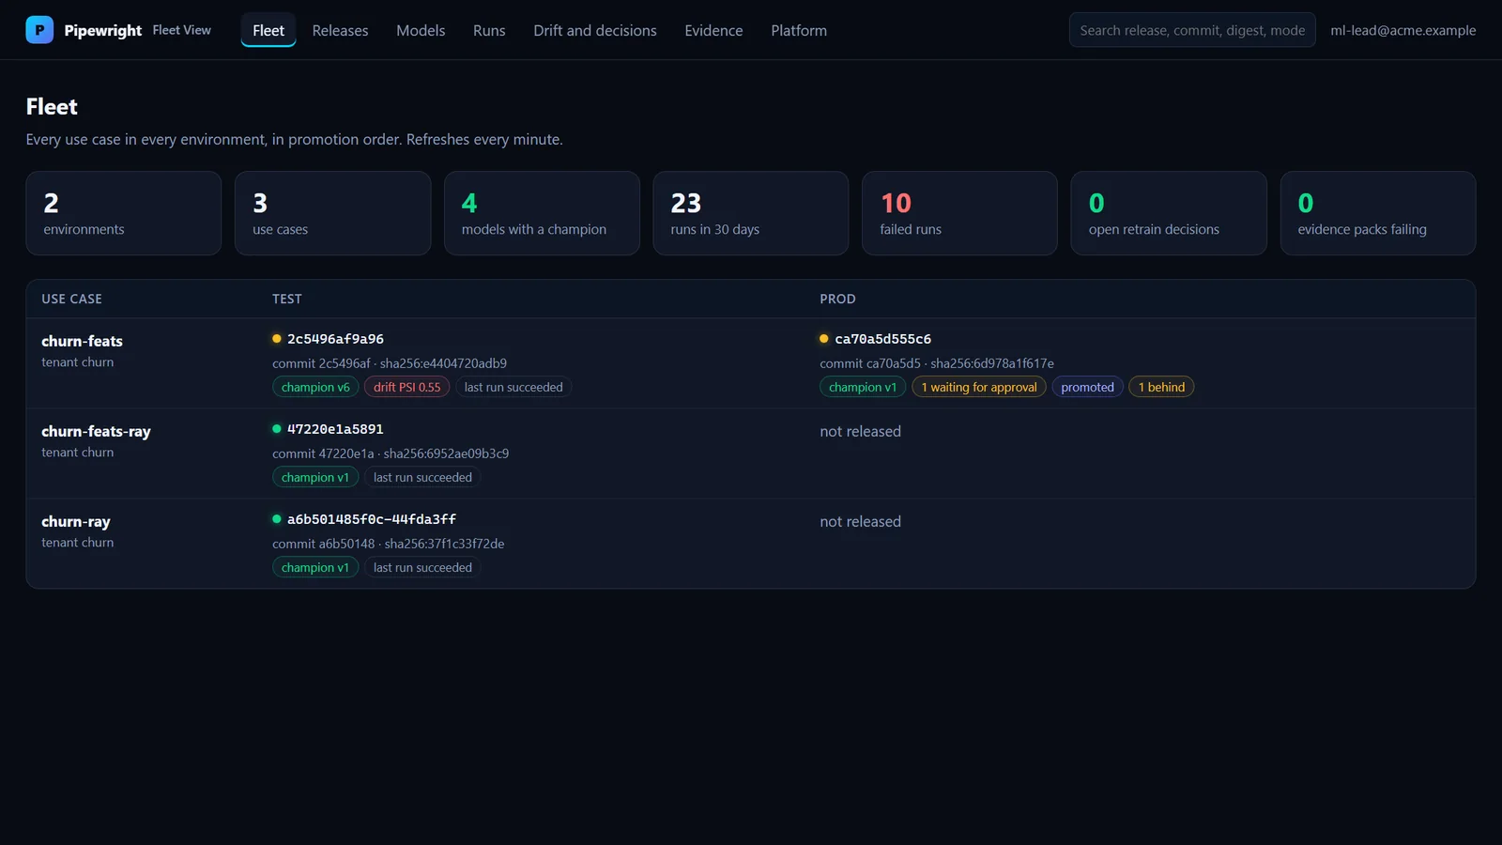This screenshot has height=845, width=1502.
Task: Click the green status dot beside 47220e1a5891
Action: click(x=277, y=429)
